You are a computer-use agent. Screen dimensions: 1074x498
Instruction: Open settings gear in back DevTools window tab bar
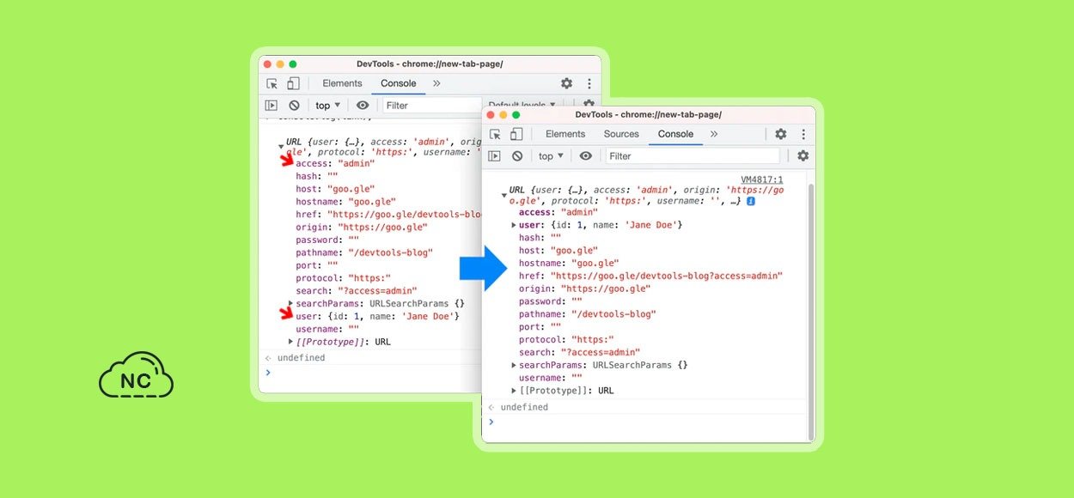pyautogui.click(x=567, y=83)
